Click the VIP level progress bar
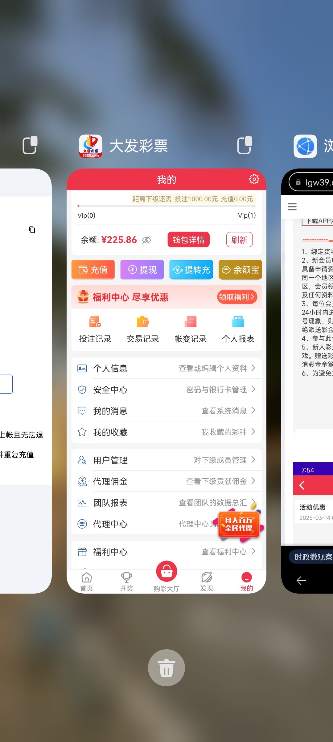This screenshot has height=742, width=333. [x=166, y=206]
